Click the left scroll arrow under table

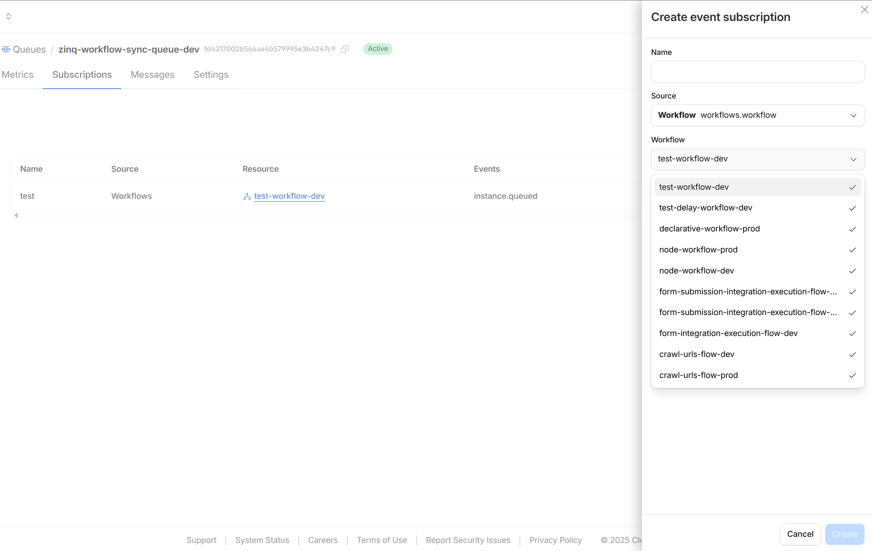click(x=16, y=215)
